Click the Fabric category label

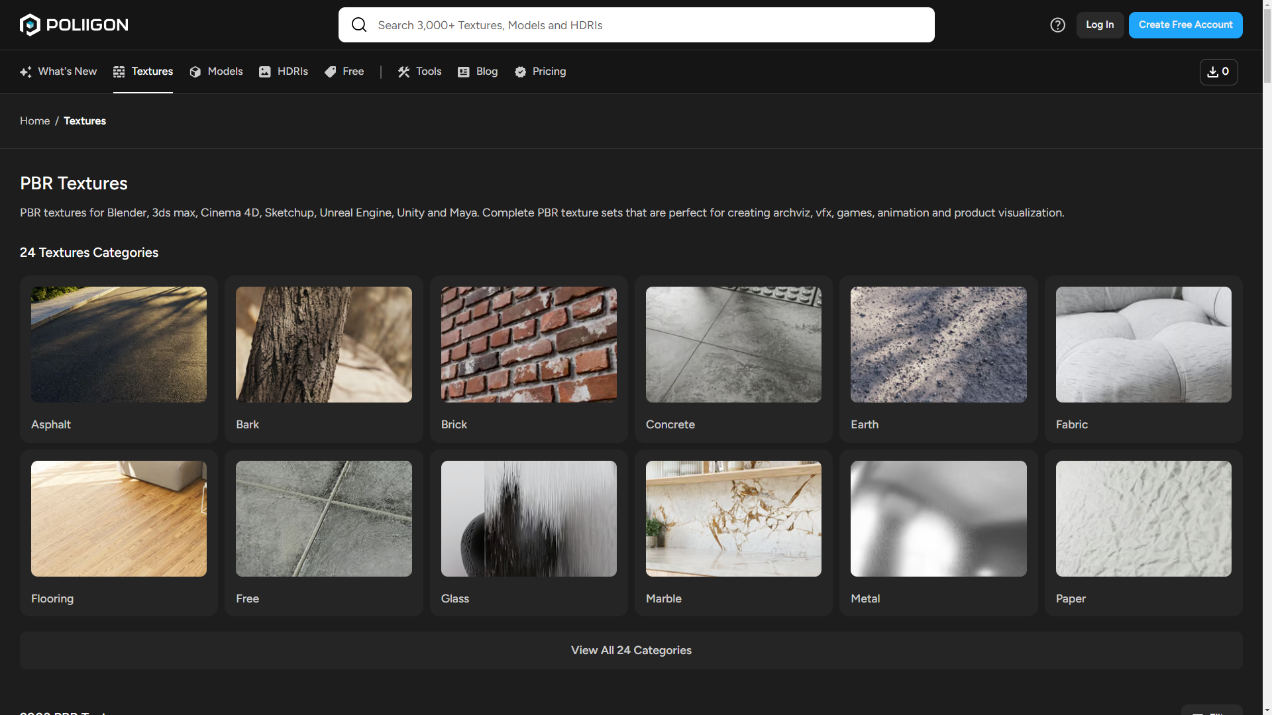pos(1072,424)
